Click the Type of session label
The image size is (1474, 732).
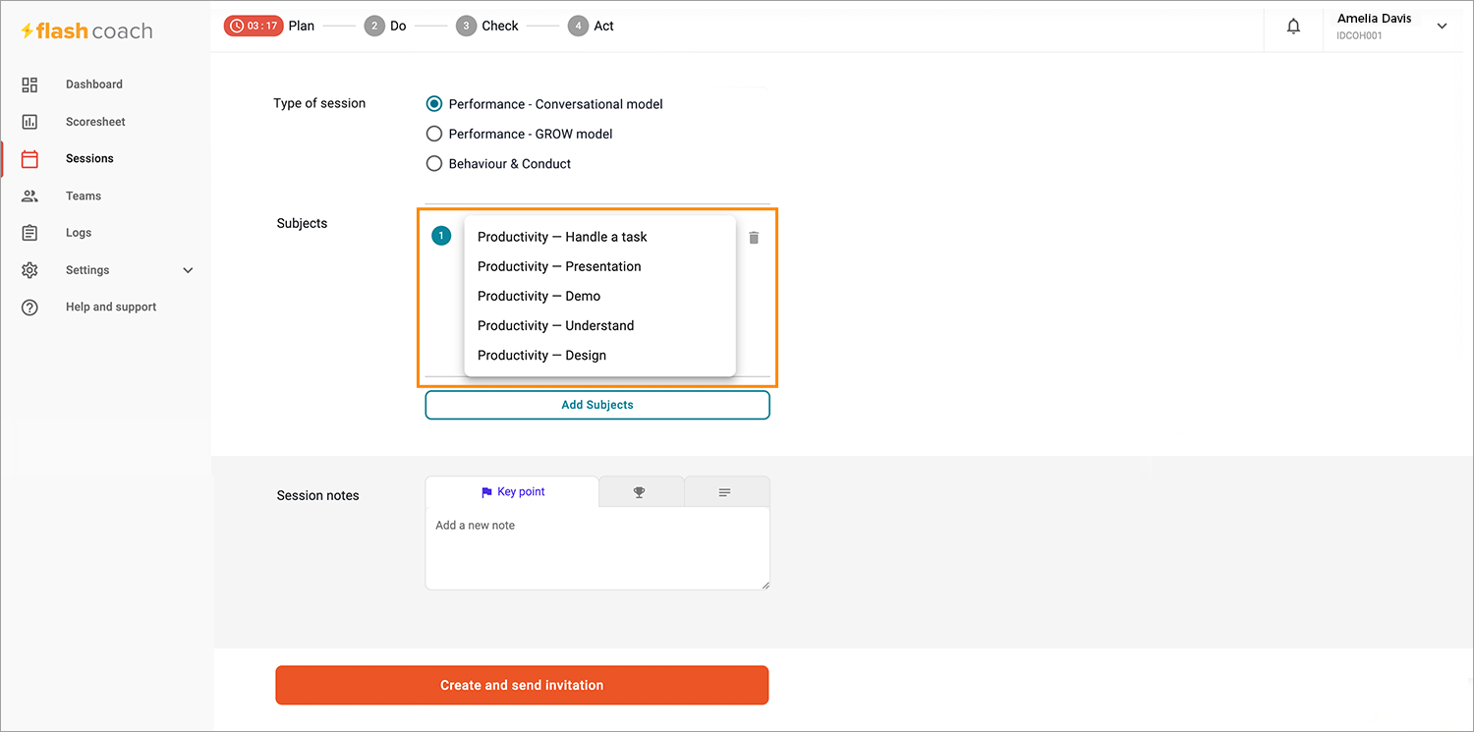click(319, 103)
